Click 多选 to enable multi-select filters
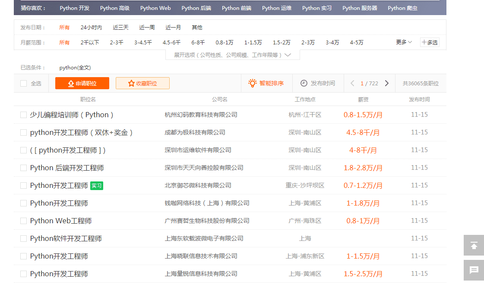 point(430,42)
